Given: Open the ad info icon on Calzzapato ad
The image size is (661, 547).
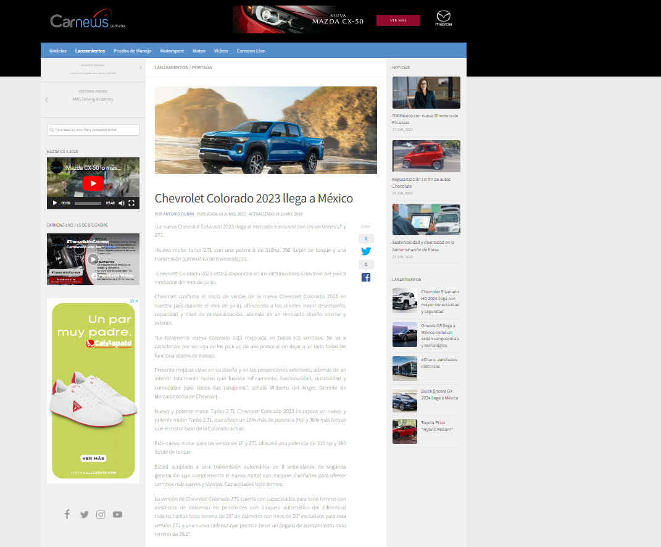Looking at the screenshot, I should point(132,301).
